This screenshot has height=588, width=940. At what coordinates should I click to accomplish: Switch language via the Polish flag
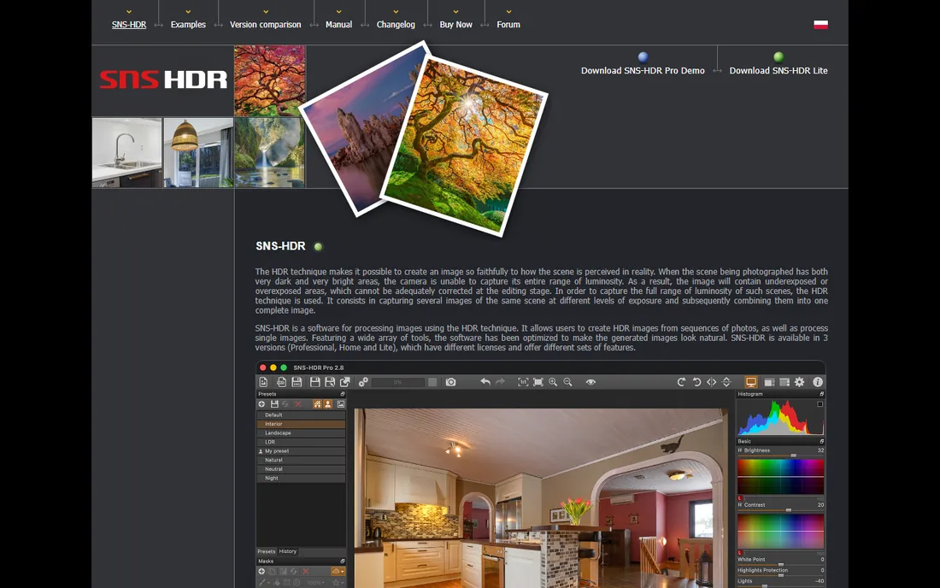click(820, 25)
